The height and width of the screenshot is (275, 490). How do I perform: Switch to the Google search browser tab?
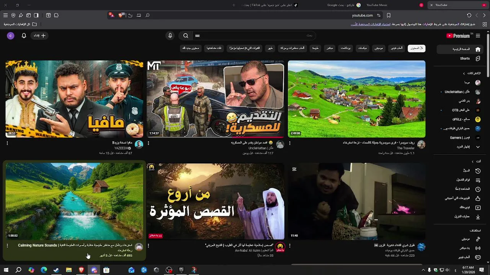(x=344, y=5)
